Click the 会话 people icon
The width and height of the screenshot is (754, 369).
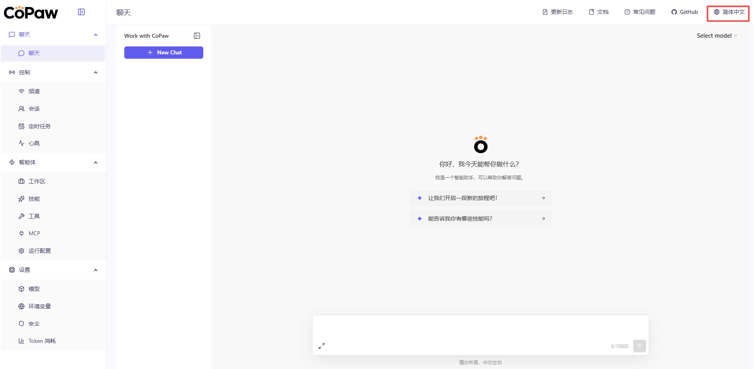(x=21, y=109)
